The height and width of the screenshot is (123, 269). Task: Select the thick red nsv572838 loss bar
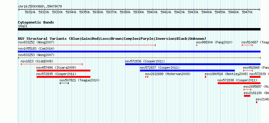tap(239, 83)
